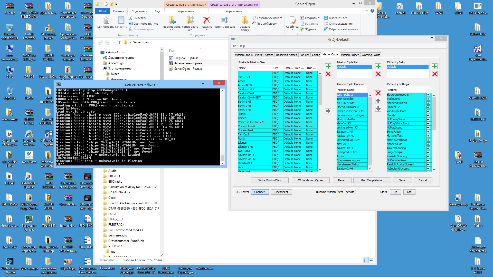
Task: Click green plus beside Mission Cycle List
Action: [x=378, y=66]
